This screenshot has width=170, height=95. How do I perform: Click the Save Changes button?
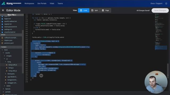tap(160, 11)
